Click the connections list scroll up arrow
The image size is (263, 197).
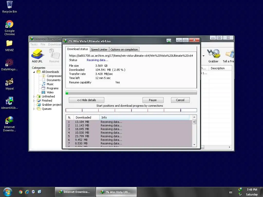coord(194,117)
